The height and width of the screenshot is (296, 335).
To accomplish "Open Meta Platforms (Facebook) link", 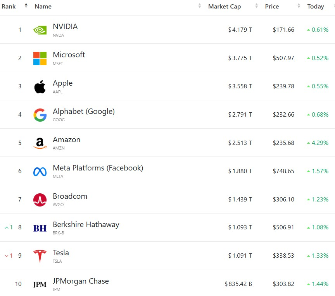I will click(x=98, y=168).
